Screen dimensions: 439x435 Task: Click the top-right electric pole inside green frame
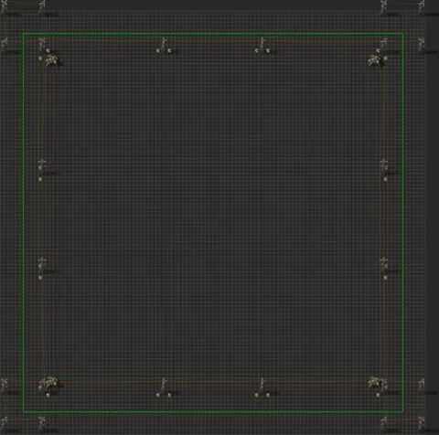click(x=383, y=45)
